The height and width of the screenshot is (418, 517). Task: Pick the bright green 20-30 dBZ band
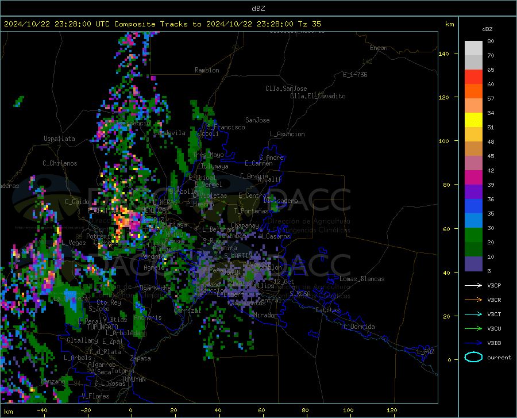pyautogui.click(x=473, y=235)
